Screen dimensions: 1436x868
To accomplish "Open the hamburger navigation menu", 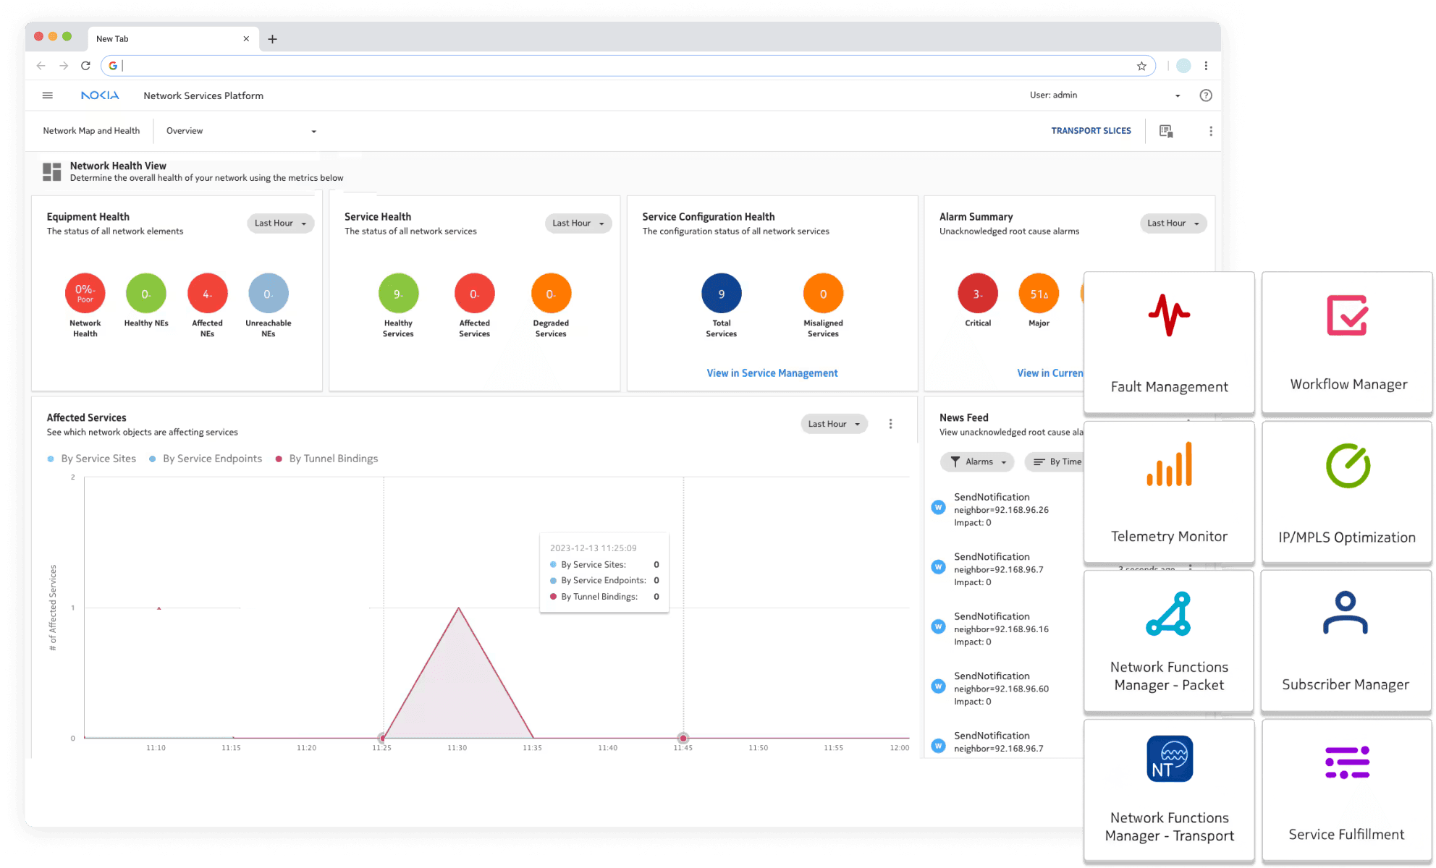I will pos(48,95).
